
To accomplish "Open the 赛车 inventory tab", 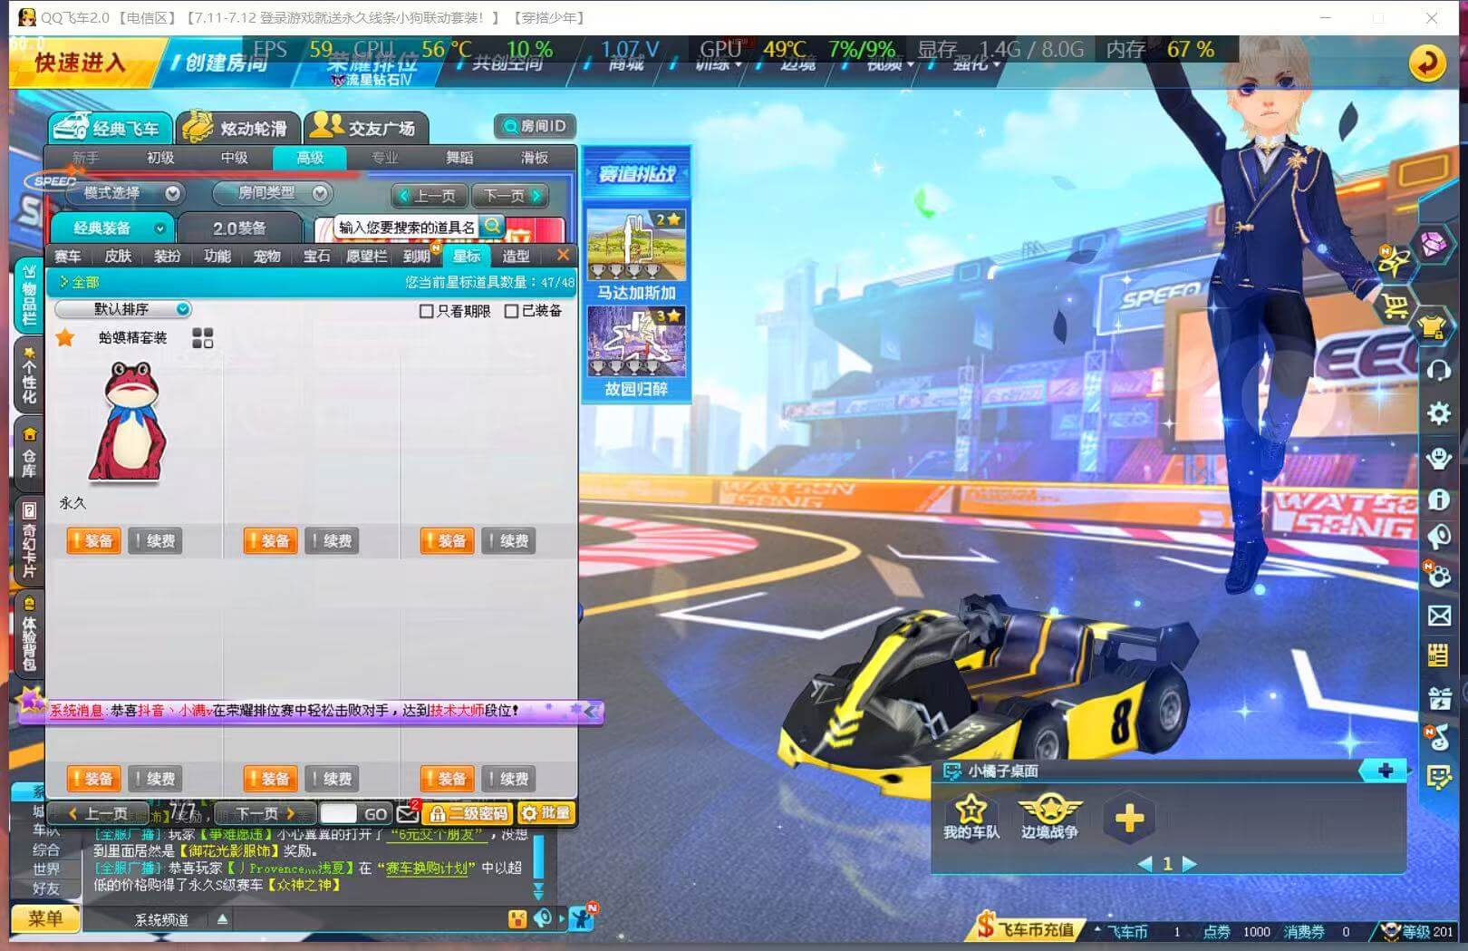I will (68, 257).
